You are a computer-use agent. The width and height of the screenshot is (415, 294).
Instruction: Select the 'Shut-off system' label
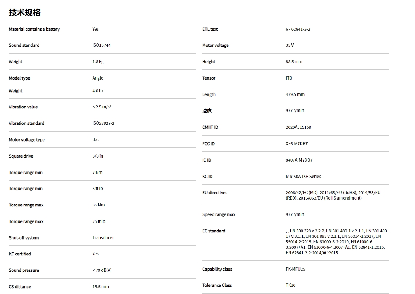(24, 238)
